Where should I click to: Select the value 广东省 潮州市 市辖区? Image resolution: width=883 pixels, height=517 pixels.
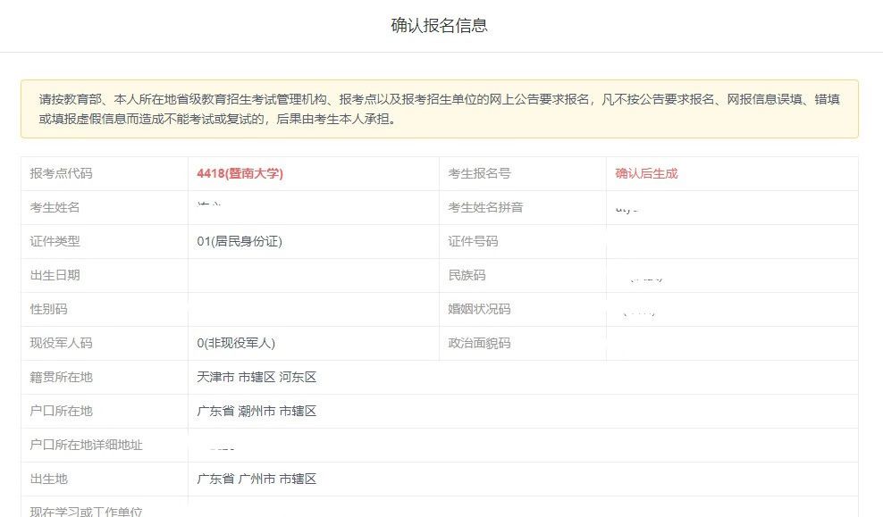256,411
